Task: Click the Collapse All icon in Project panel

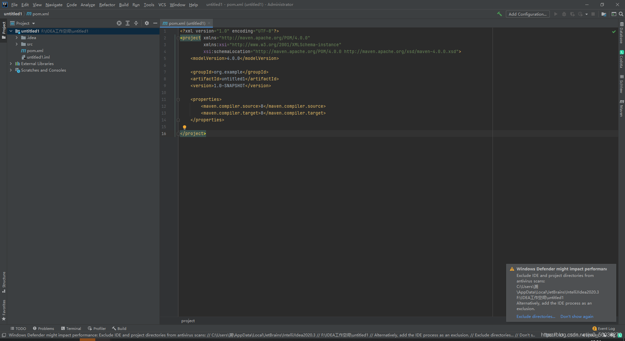Action: click(136, 23)
